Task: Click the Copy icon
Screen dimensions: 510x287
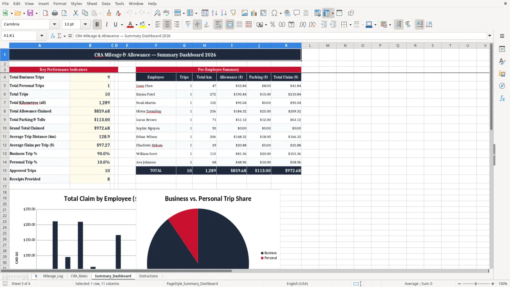Action: point(85,13)
